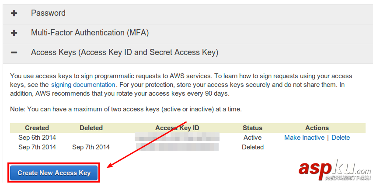Click the Actions column header

(x=317, y=128)
